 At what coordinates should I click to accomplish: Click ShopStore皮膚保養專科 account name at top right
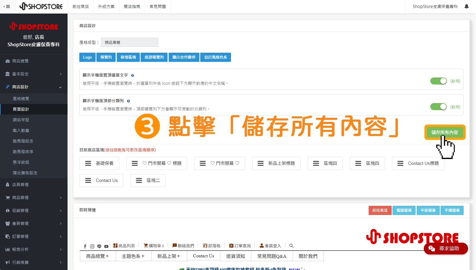coord(435,6)
